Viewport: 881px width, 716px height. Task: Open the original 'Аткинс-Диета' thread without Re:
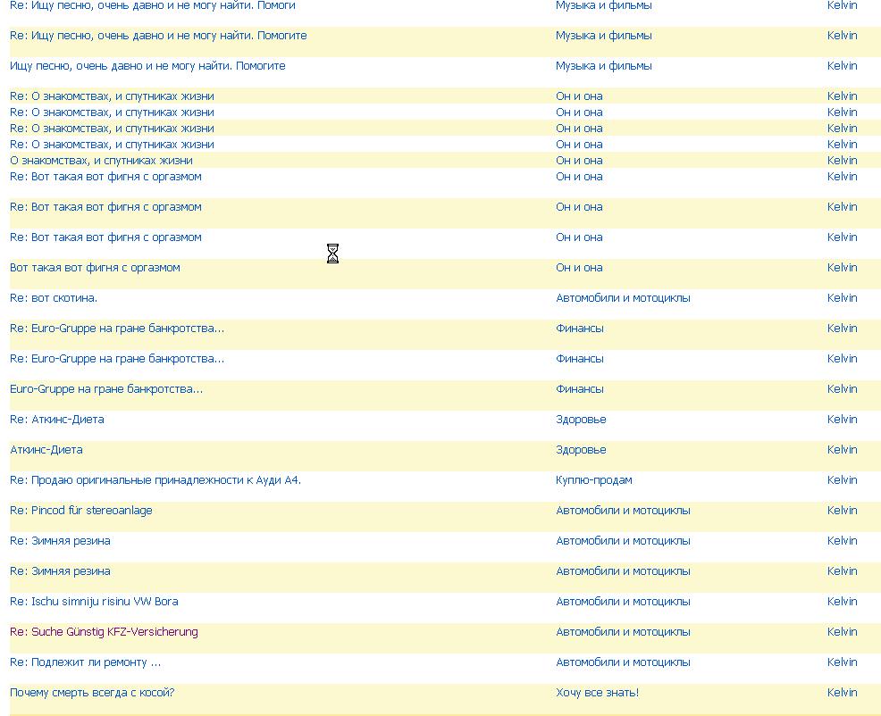(x=46, y=450)
